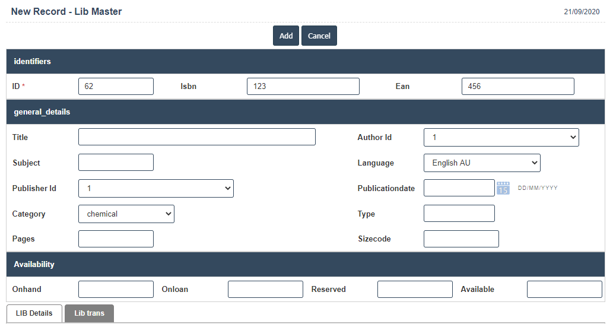Click the Onhand input field
Screen dimensions: 613x324
116,289
